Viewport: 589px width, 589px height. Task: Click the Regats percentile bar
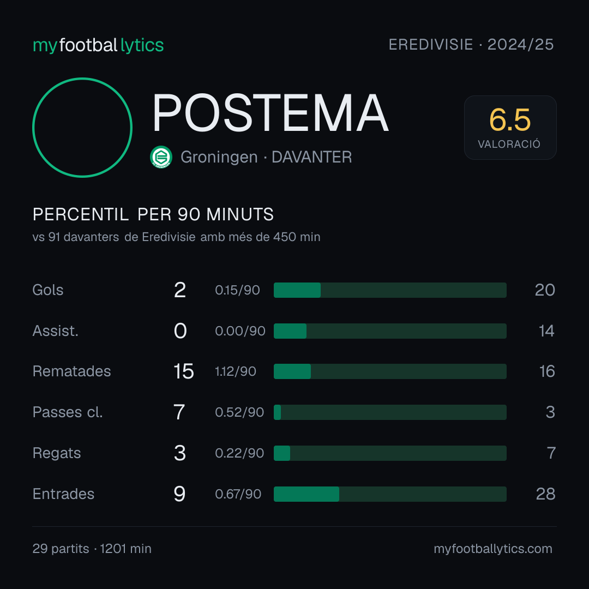390,453
